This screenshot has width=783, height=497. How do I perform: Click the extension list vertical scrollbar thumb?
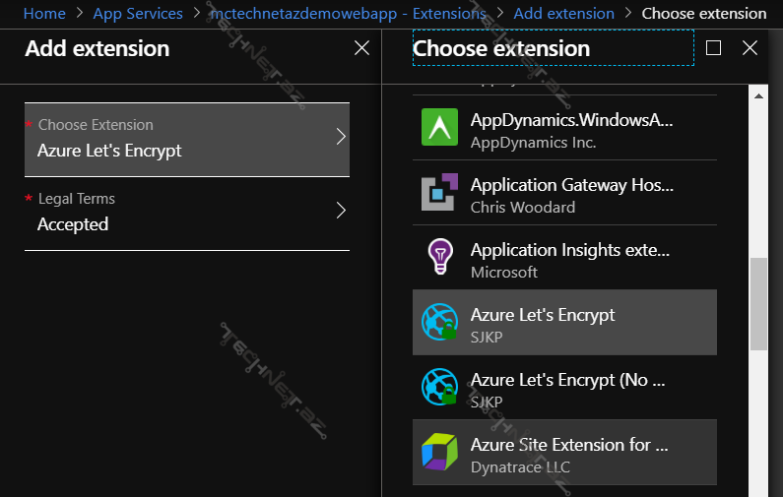tap(757, 304)
